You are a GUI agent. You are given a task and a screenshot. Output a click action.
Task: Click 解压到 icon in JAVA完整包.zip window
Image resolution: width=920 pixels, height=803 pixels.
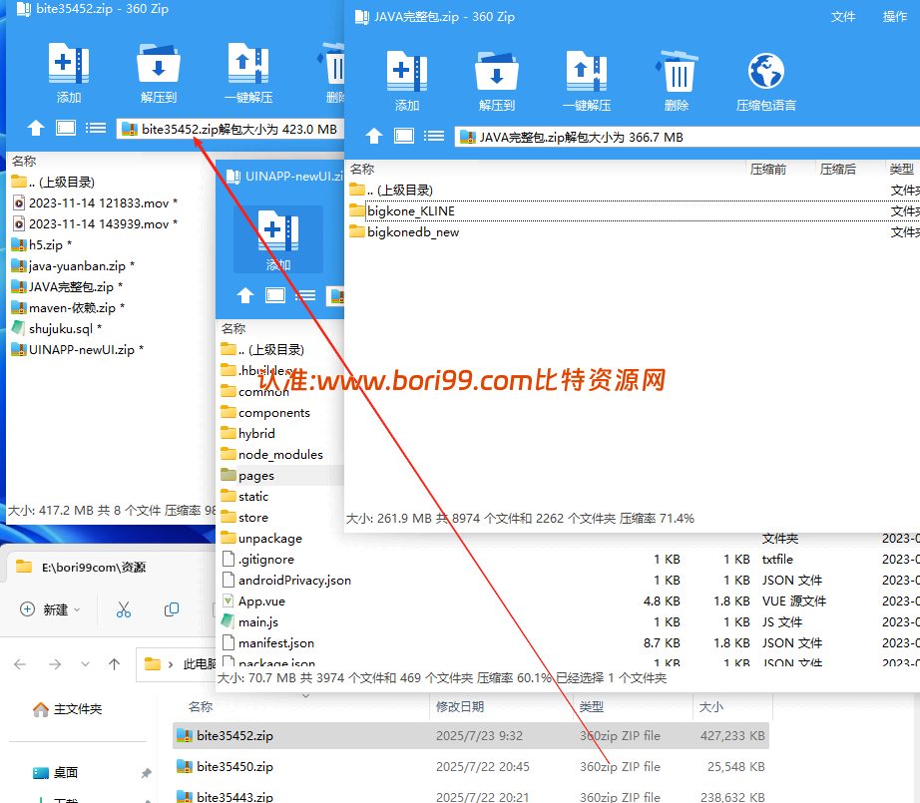pos(496,71)
